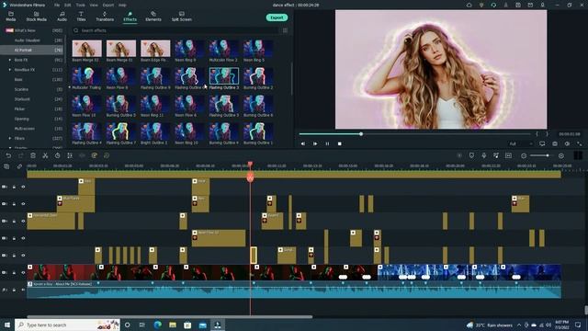Screen dimensions: 588x331
Task: Set mark-out with the right brace icon
Action: click(547, 134)
